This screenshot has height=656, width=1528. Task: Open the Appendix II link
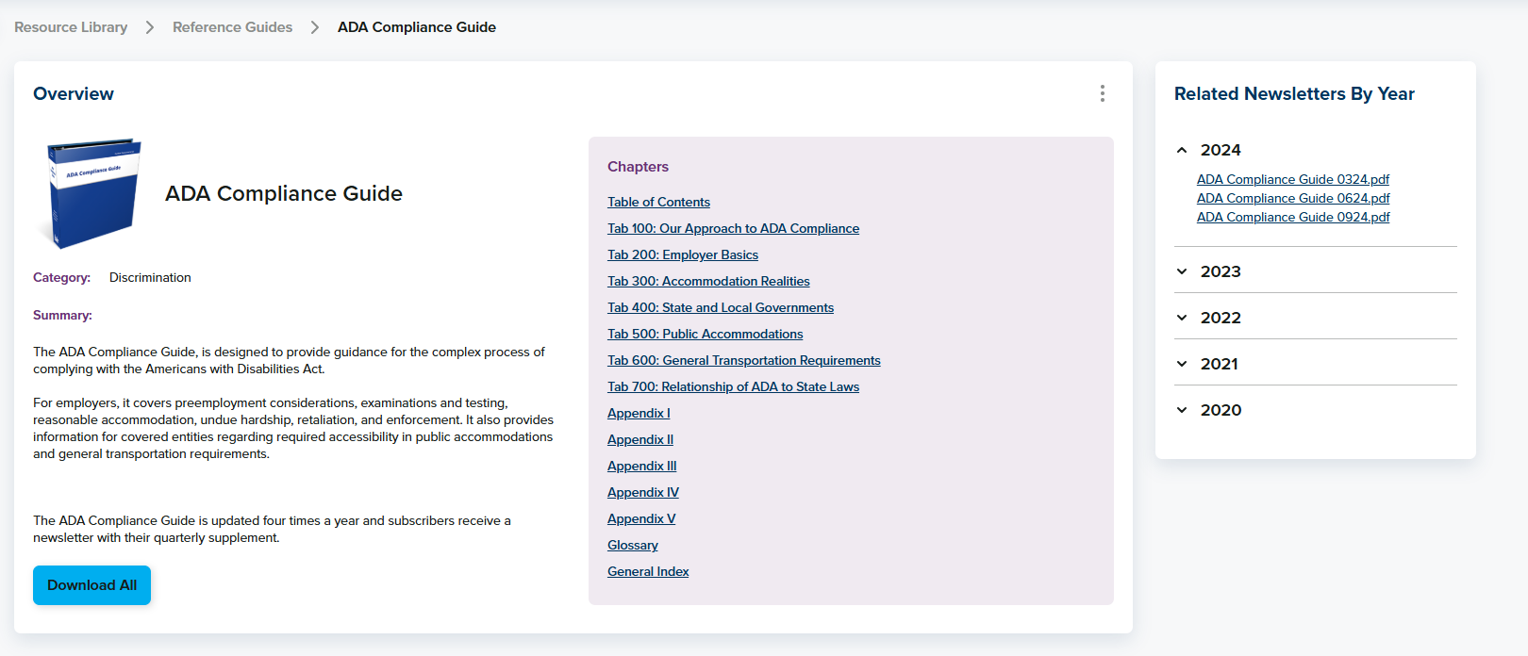[x=640, y=439]
